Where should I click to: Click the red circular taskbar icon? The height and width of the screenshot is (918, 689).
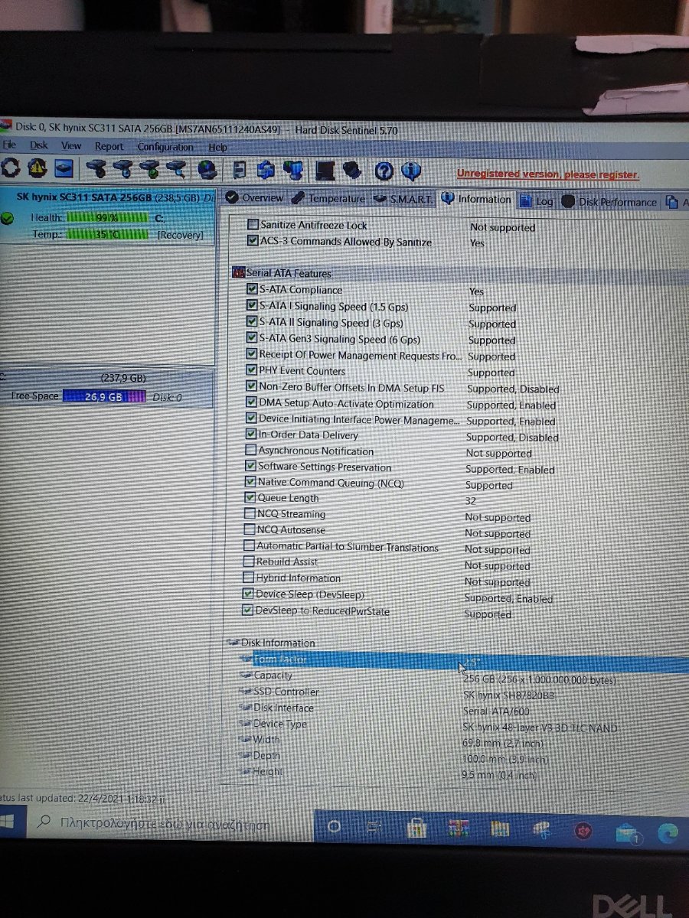[584, 832]
